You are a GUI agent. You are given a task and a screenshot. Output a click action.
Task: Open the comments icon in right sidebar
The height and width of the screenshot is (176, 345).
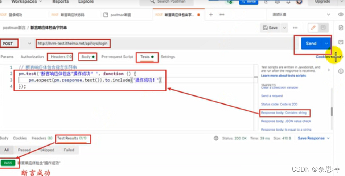(341, 42)
